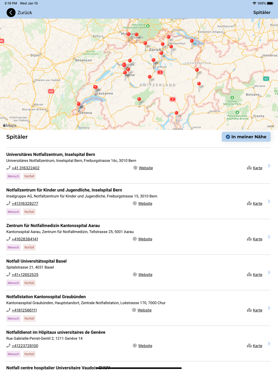Open Website for Kantonsspital Aarau

point(145,239)
